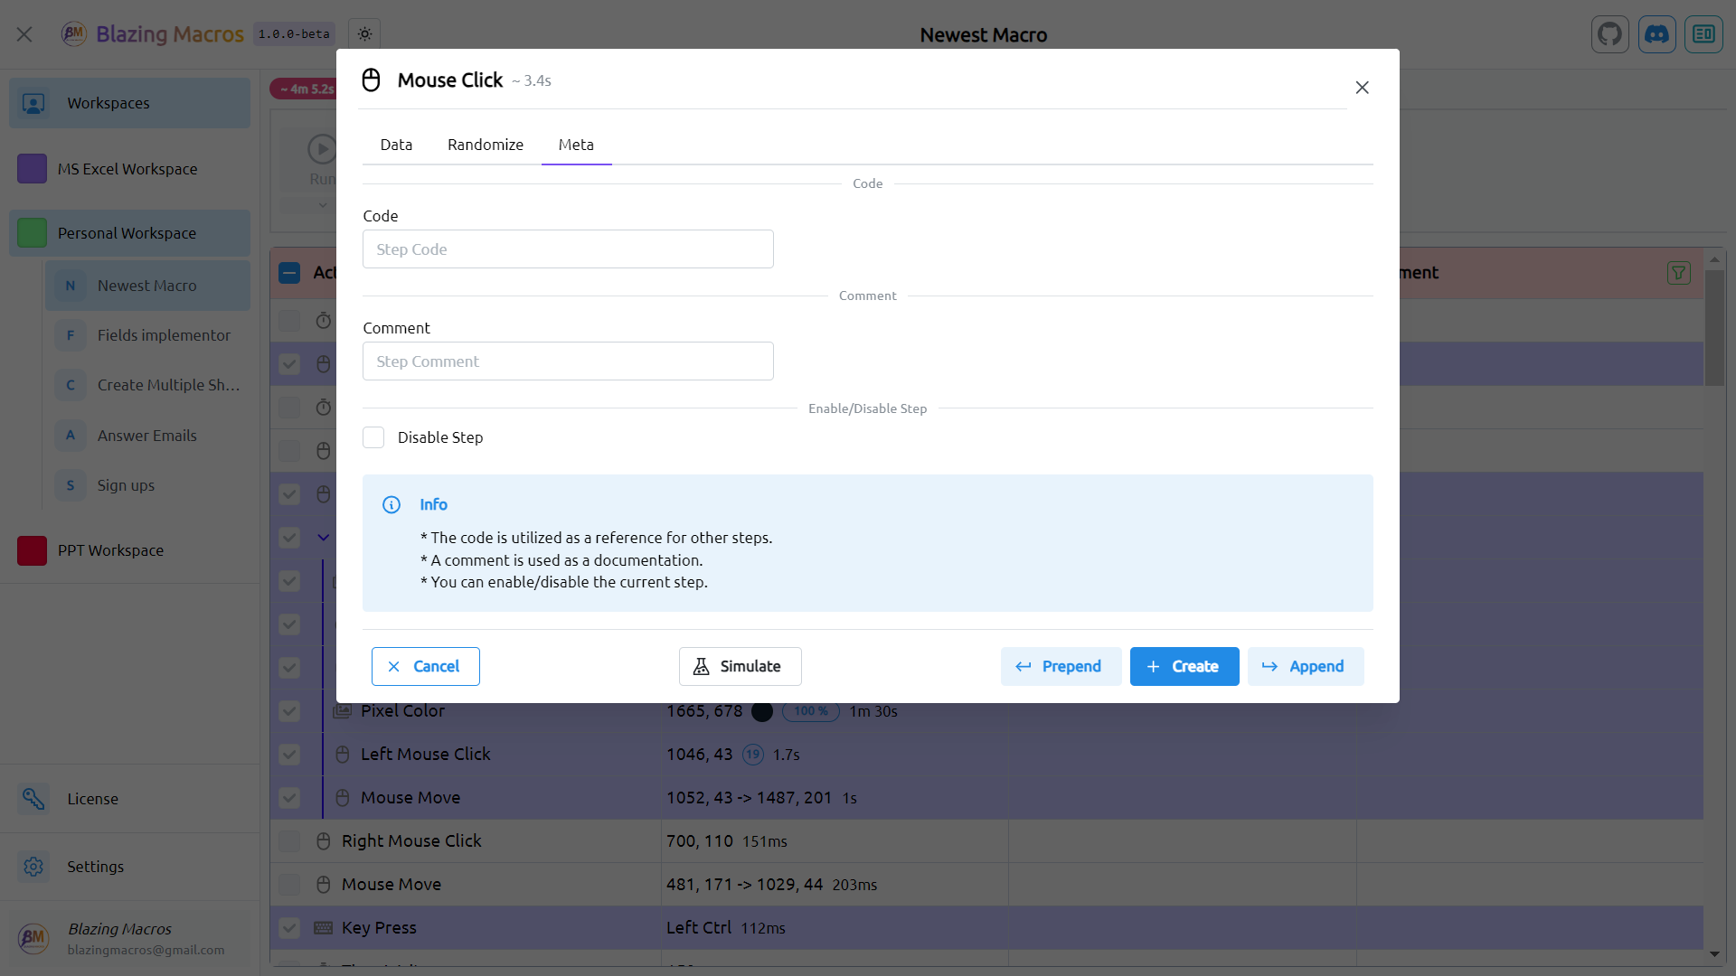The height and width of the screenshot is (976, 1736).
Task: Expand the PPT Workspace item
Action: coord(110,550)
